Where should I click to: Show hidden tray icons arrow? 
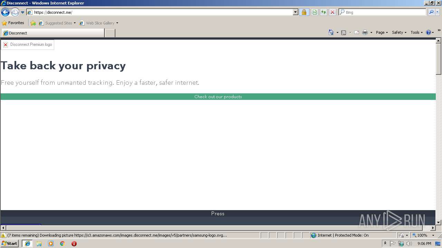[x=385, y=244]
